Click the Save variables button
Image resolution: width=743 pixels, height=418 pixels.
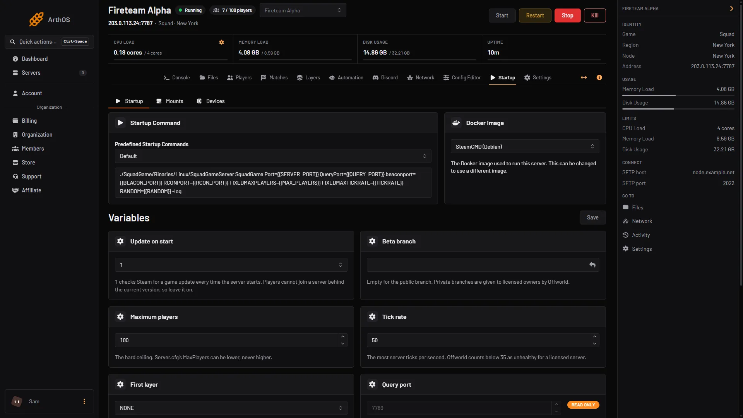pos(592,218)
